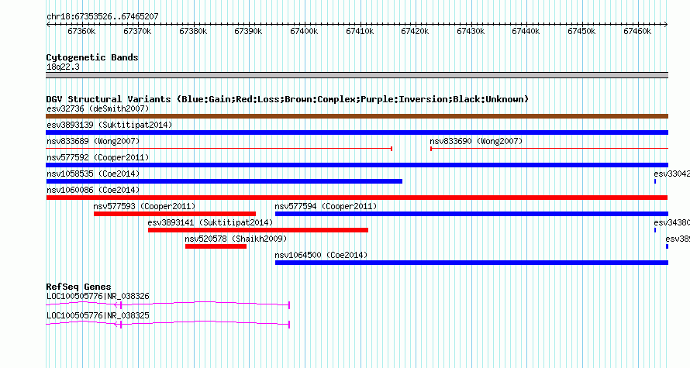690x368 pixels.
Task: Click the 67460k ruler tick label
Action: [637, 31]
